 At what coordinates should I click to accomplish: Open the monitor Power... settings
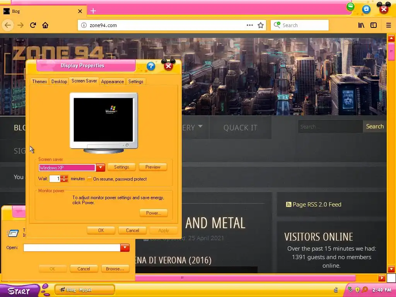click(x=154, y=213)
